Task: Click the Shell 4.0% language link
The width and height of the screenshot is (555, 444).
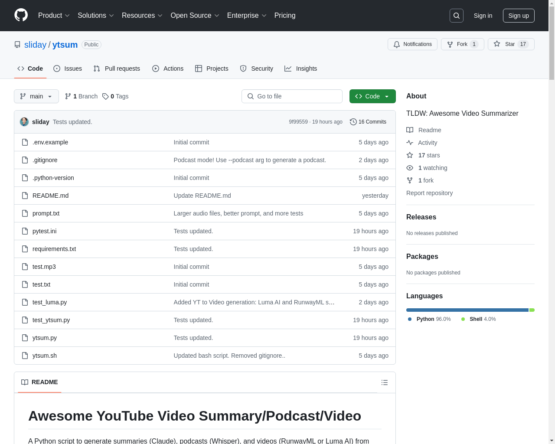Action: tap(478, 319)
